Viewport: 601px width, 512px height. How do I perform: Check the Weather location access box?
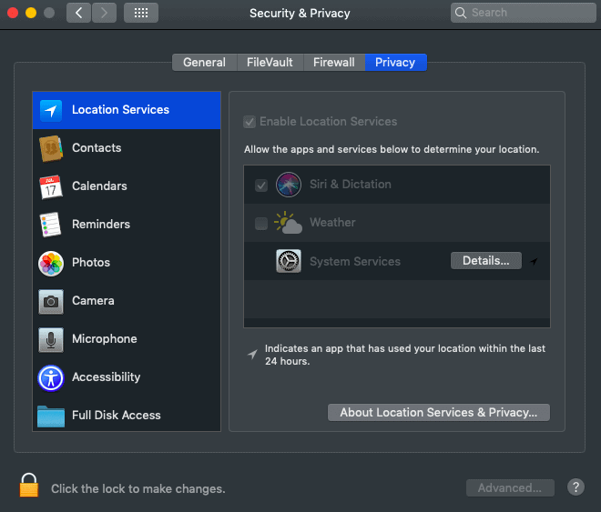click(x=261, y=224)
